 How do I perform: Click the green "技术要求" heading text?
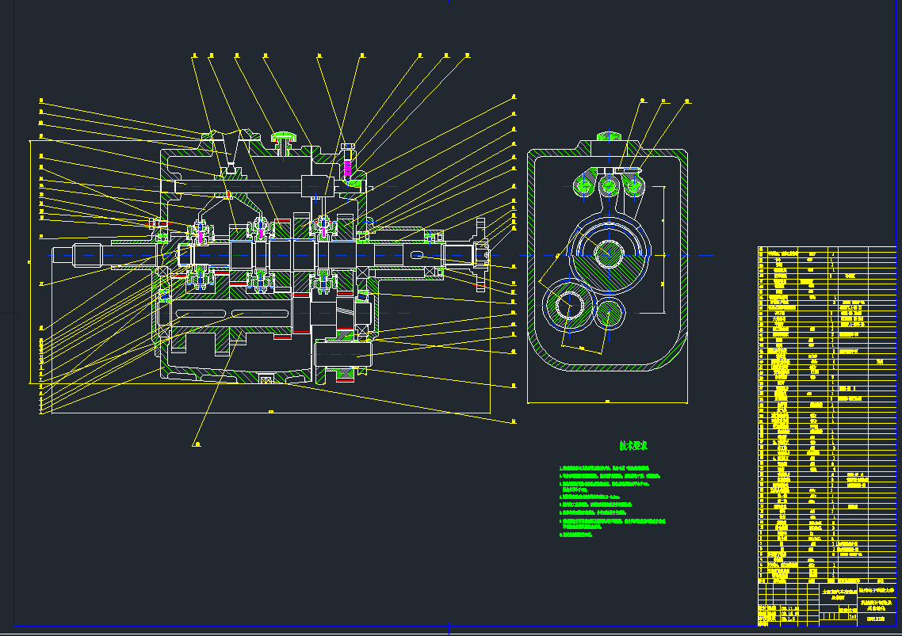[633, 446]
